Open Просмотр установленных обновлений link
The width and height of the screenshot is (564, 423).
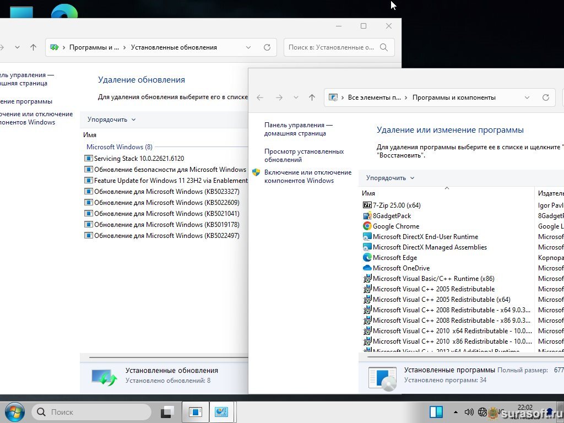tap(303, 155)
